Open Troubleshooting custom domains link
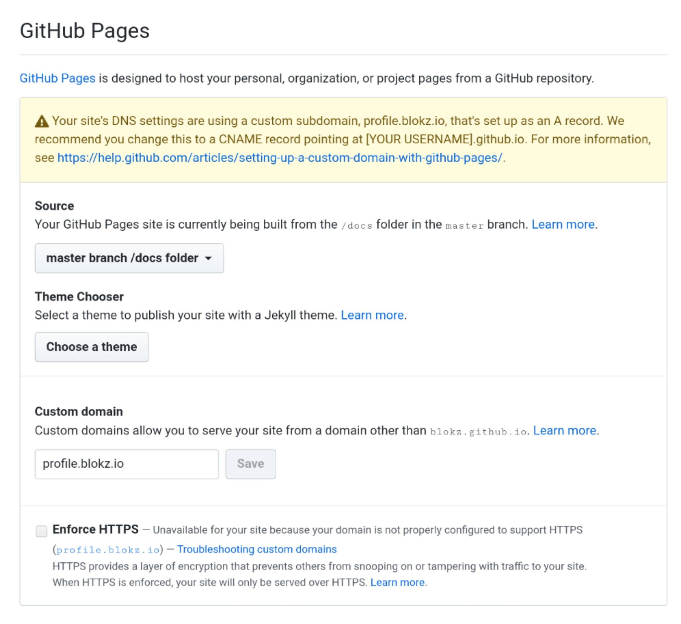The height and width of the screenshot is (624, 681). pos(257,550)
